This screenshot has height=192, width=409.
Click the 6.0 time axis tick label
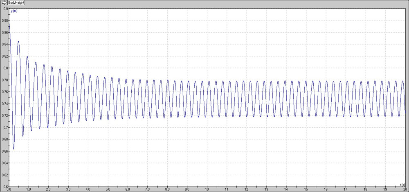pos(128,189)
